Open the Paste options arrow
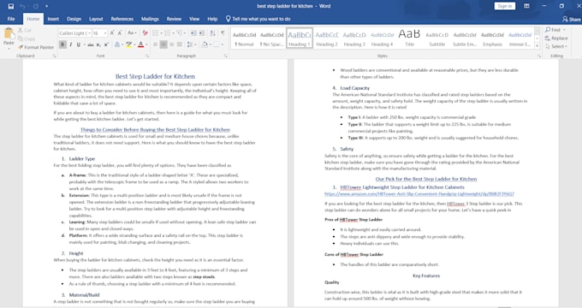The image size is (582, 308). click(9, 48)
